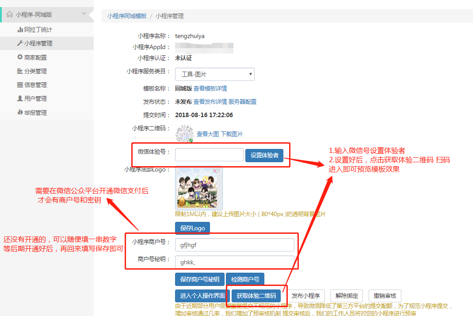
Task: Click 查看模板详情 link
Action: [x=210, y=88]
